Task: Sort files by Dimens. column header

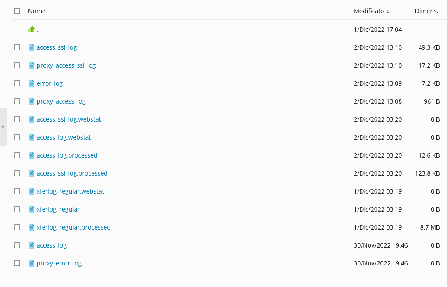Action: (x=426, y=11)
